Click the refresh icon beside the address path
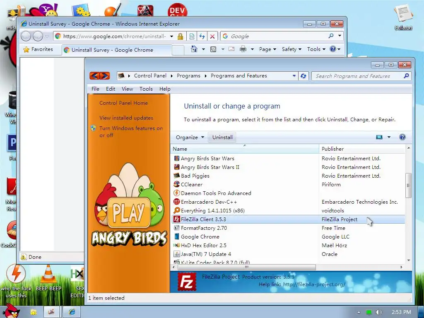 point(304,76)
